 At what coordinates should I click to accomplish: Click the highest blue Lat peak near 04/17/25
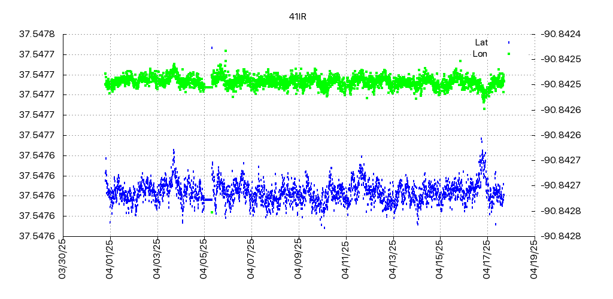[x=481, y=139]
